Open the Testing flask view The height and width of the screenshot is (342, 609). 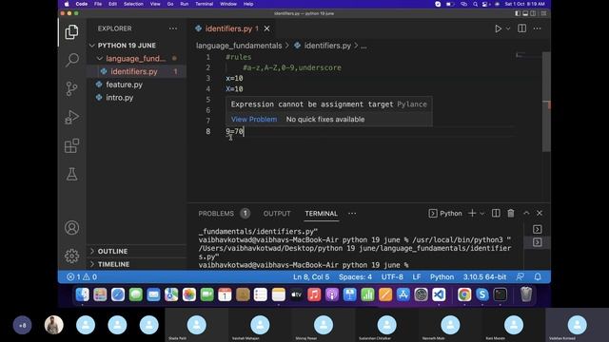[72, 174]
